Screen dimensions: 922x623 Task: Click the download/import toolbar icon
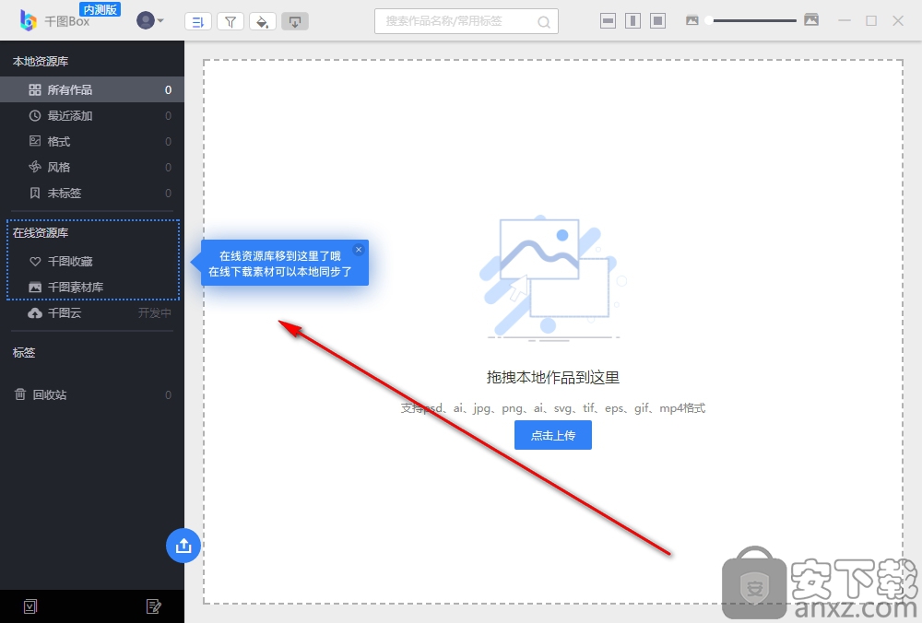[x=295, y=22]
